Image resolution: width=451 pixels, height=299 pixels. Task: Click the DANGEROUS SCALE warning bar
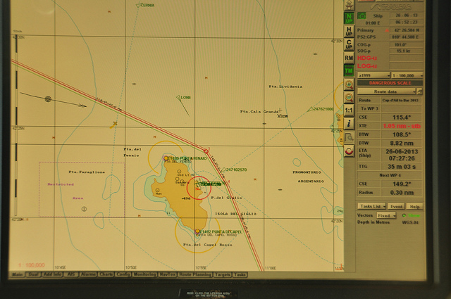tap(390, 83)
